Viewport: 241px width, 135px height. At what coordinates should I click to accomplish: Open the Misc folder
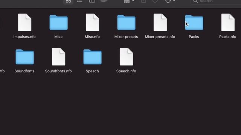[x=59, y=22]
